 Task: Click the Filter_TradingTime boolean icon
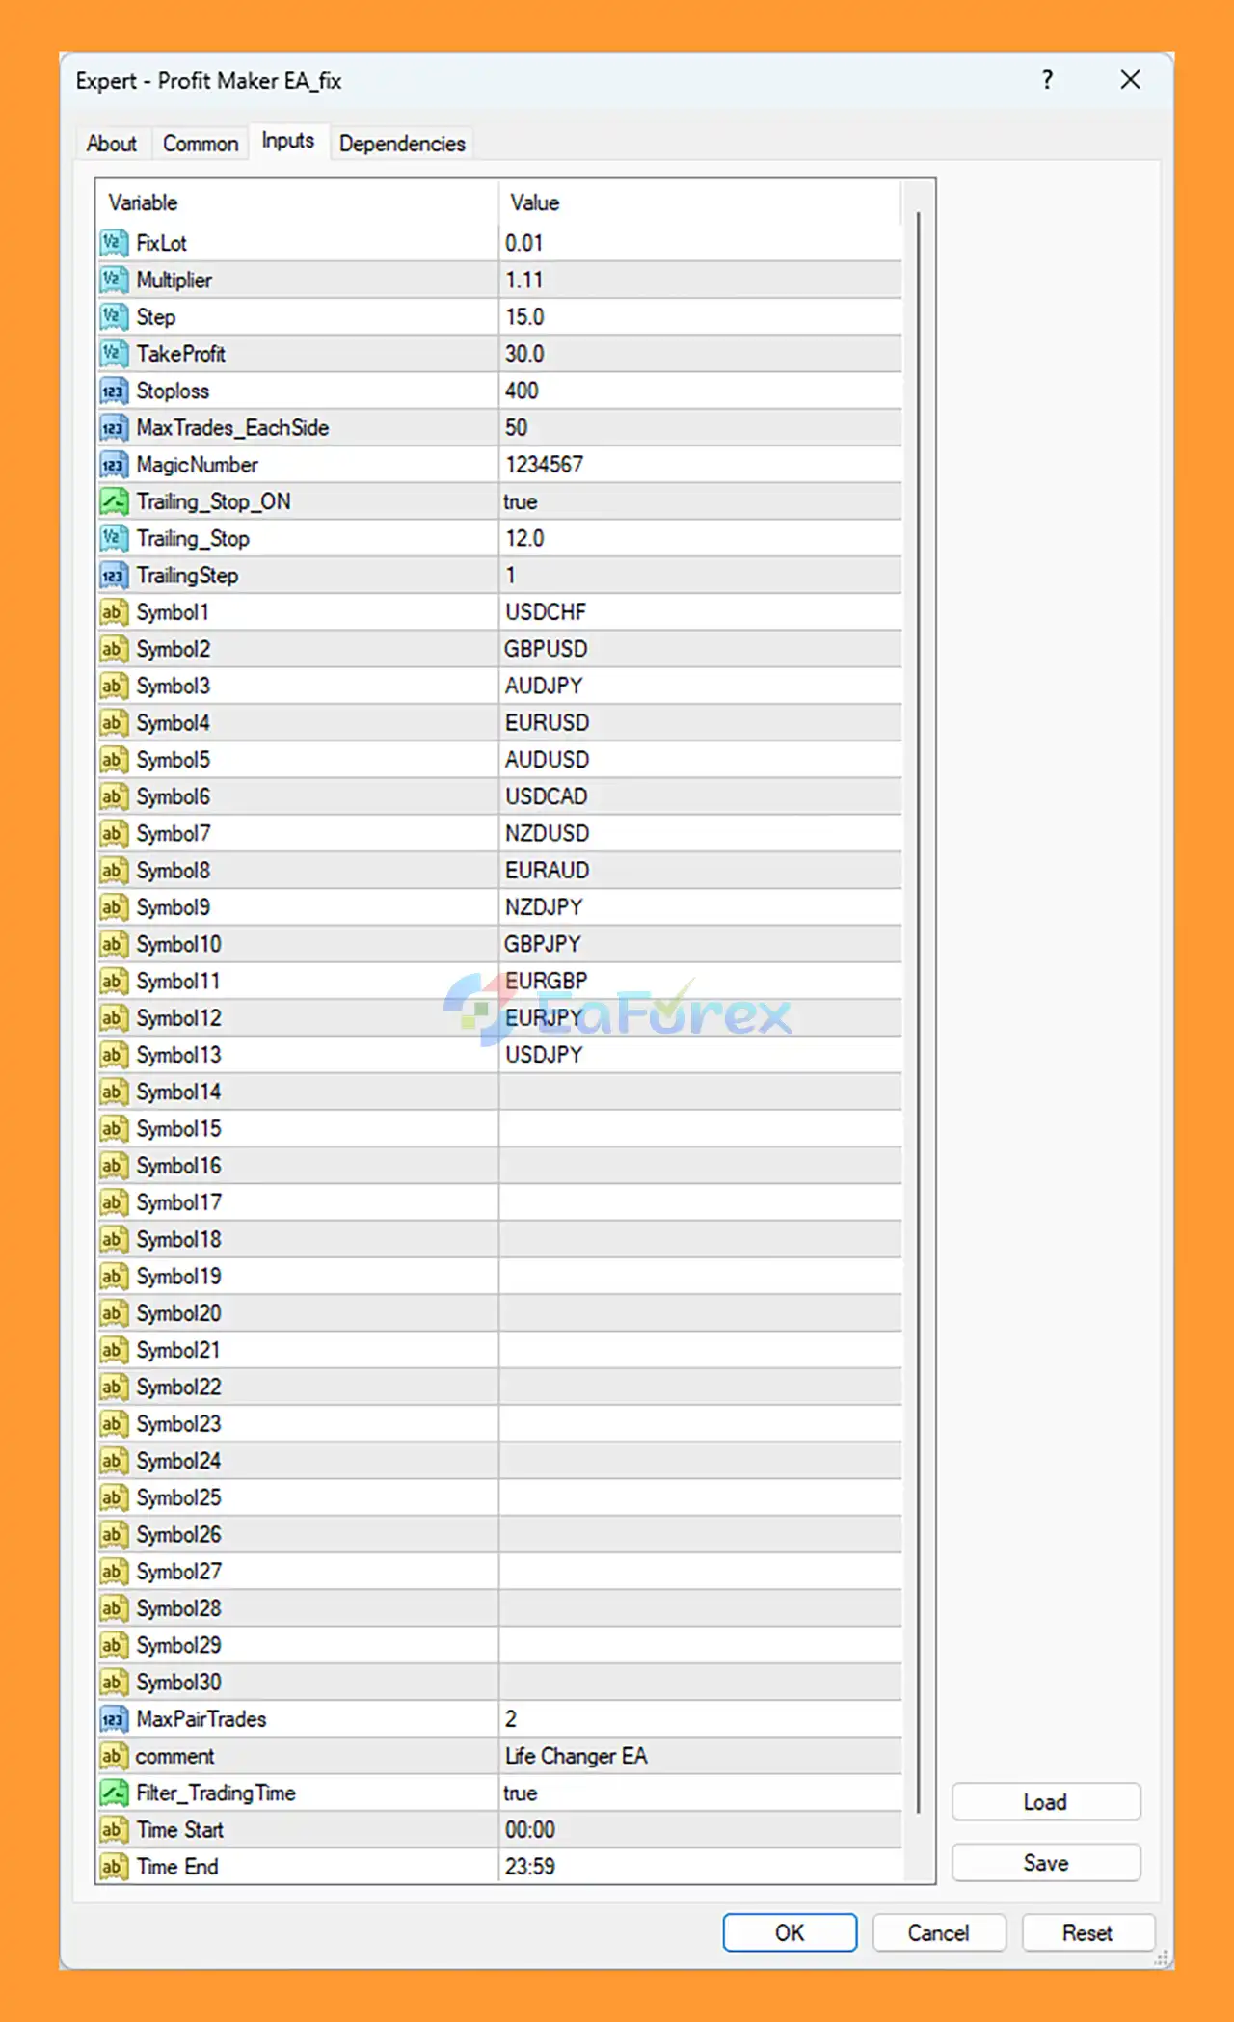pyautogui.click(x=114, y=1793)
